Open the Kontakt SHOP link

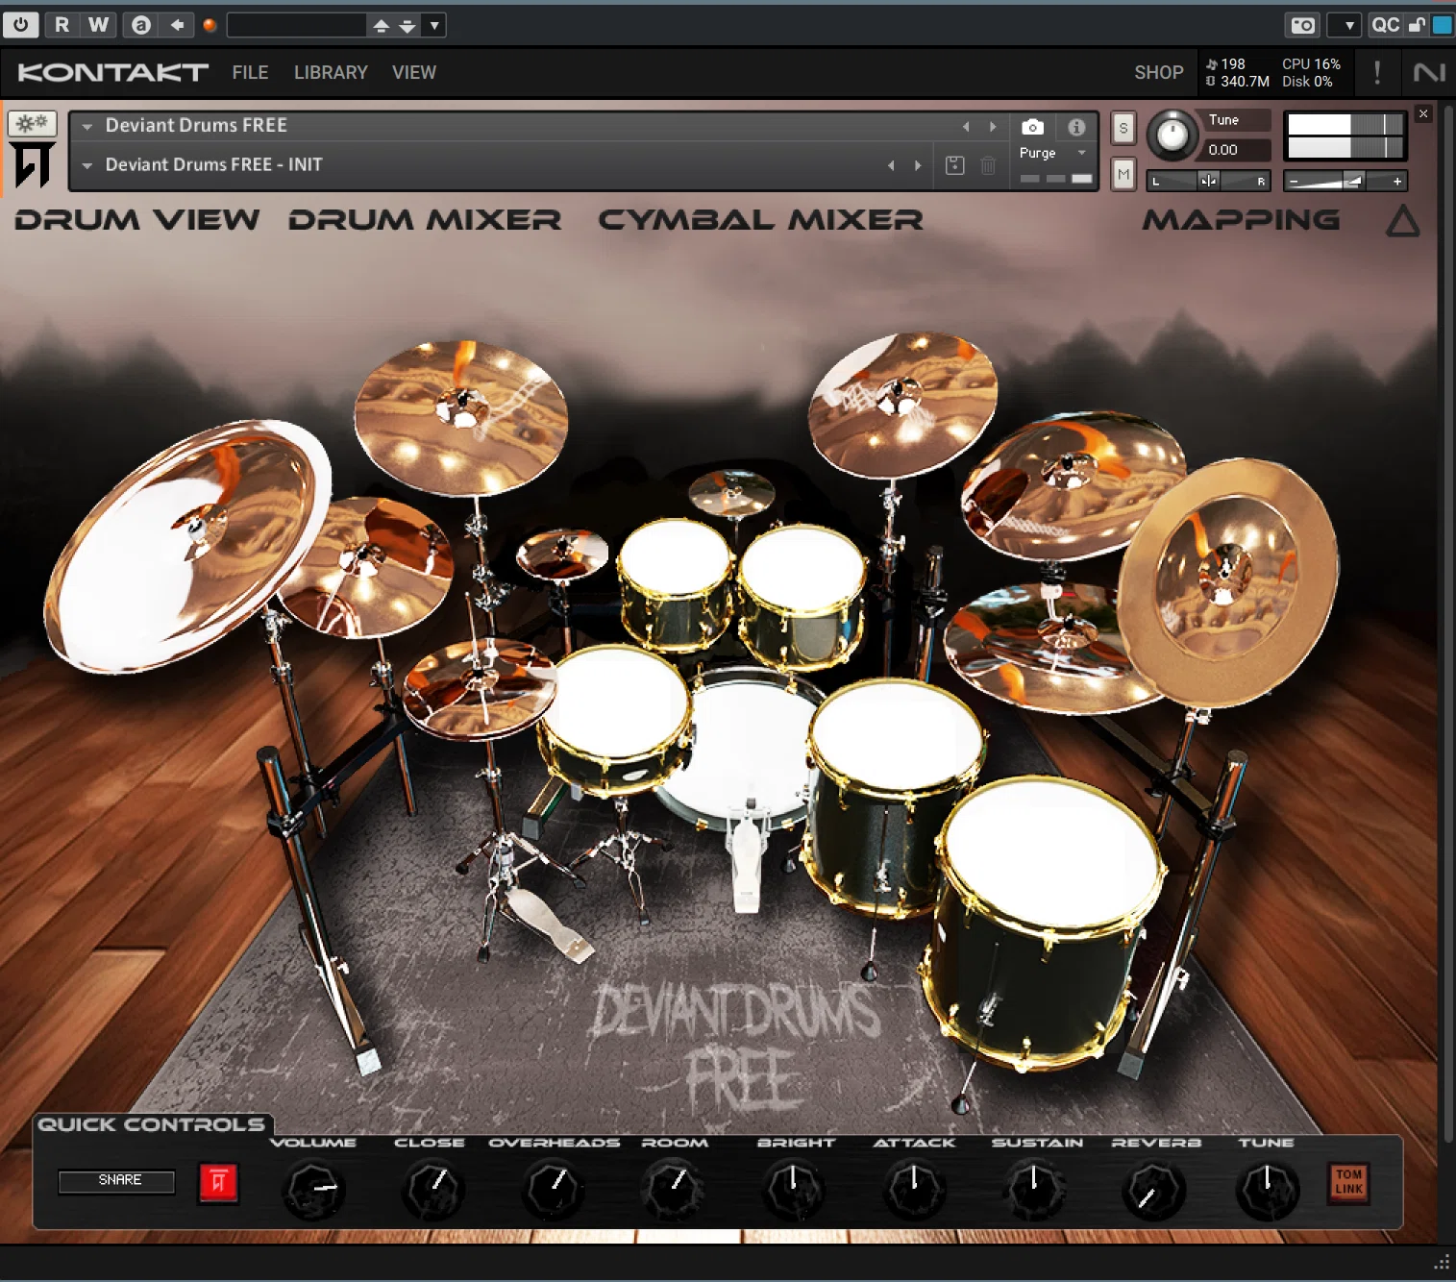[x=1158, y=72]
